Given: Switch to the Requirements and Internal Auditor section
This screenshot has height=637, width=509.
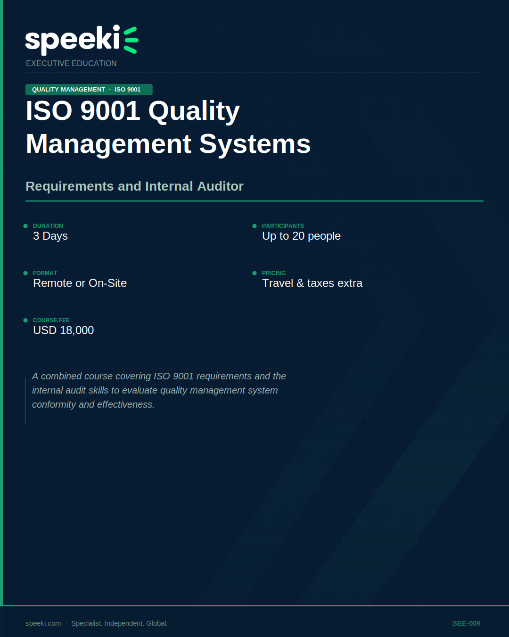Looking at the screenshot, I should point(134,186).
